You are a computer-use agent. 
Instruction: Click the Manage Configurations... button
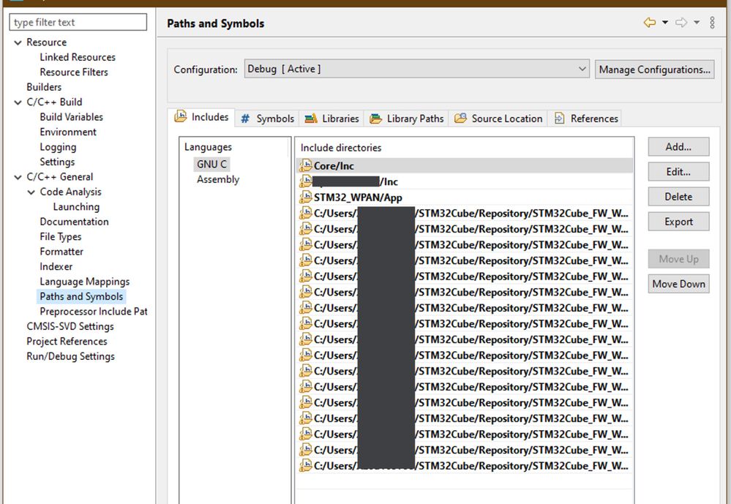655,69
